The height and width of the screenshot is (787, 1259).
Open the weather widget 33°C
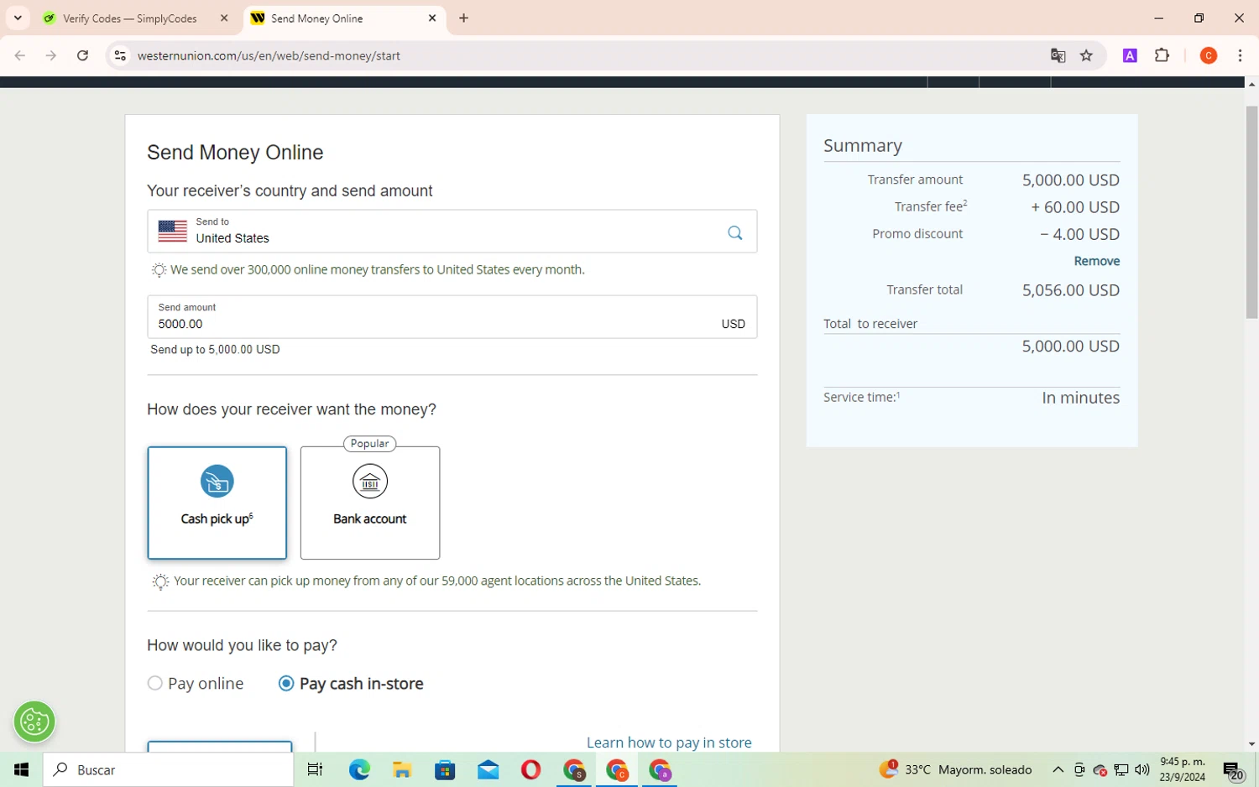(x=955, y=769)
